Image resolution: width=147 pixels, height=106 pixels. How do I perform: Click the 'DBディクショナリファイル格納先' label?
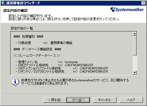coord(40,68)
